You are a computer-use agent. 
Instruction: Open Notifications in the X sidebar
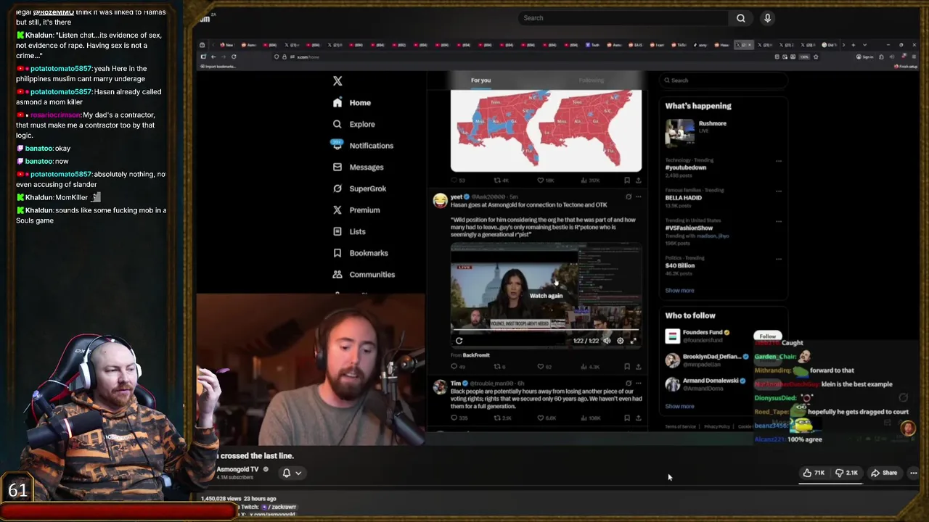pyautogui.click(x=362, y=146)
